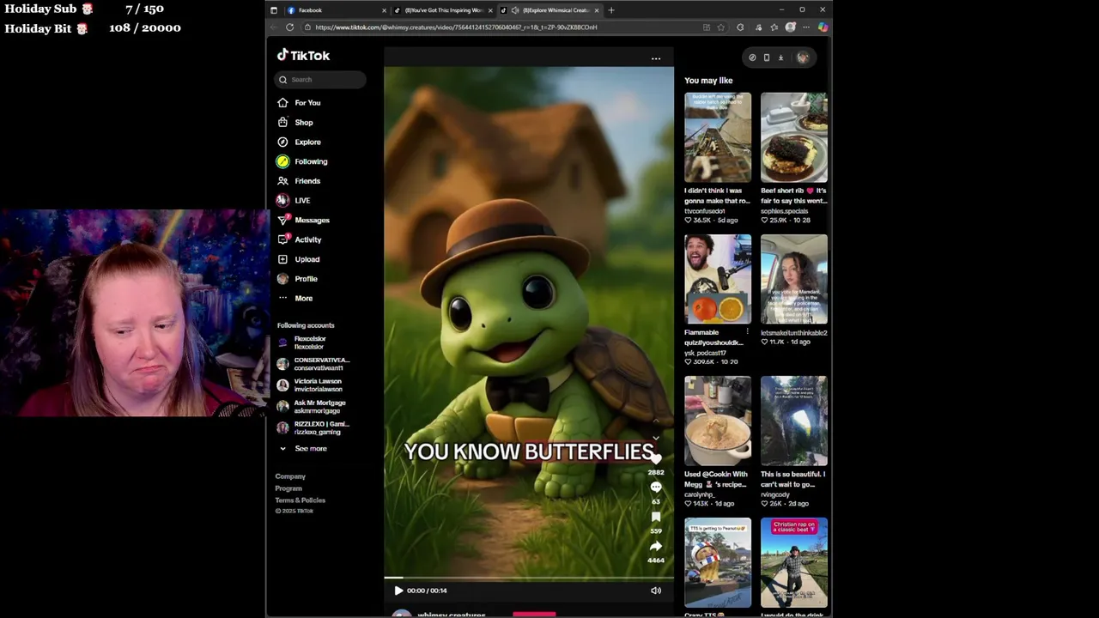Open the Copilot icon in browser
Screen dimensions: 1099x618
(x=823, y=27)
